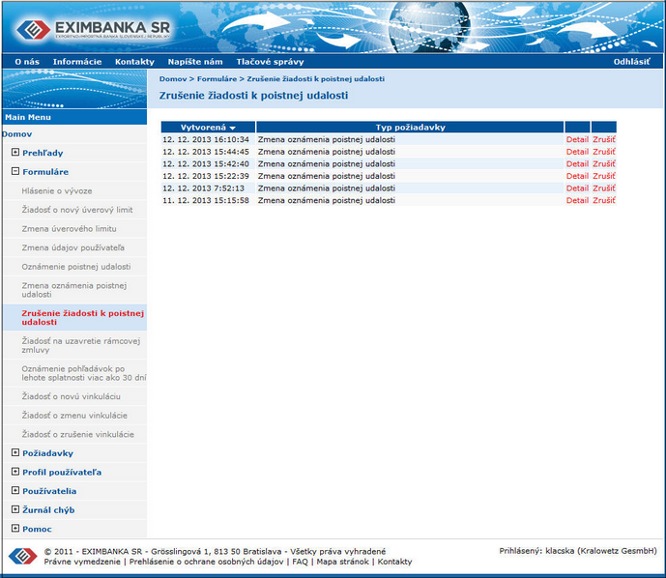Image resolution: width=666 pixels, height=578 pixels.
Task: Click the Main Menu panel header
Action: (74, 117)
